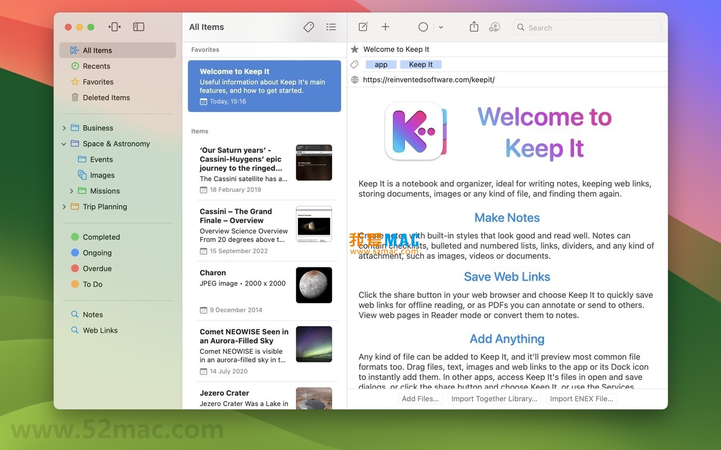Open the Share icon in the toolbar

click(x=473, y=26)
